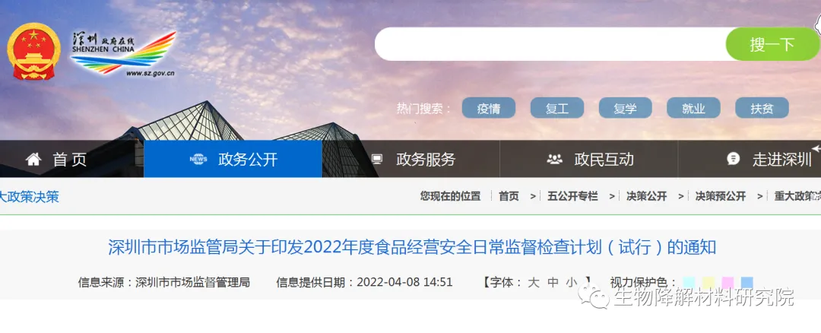The height and width of the screenshot is (333, 821).
Task: Click the monitor icon beside 政务服务
Action: coord(376,159)
